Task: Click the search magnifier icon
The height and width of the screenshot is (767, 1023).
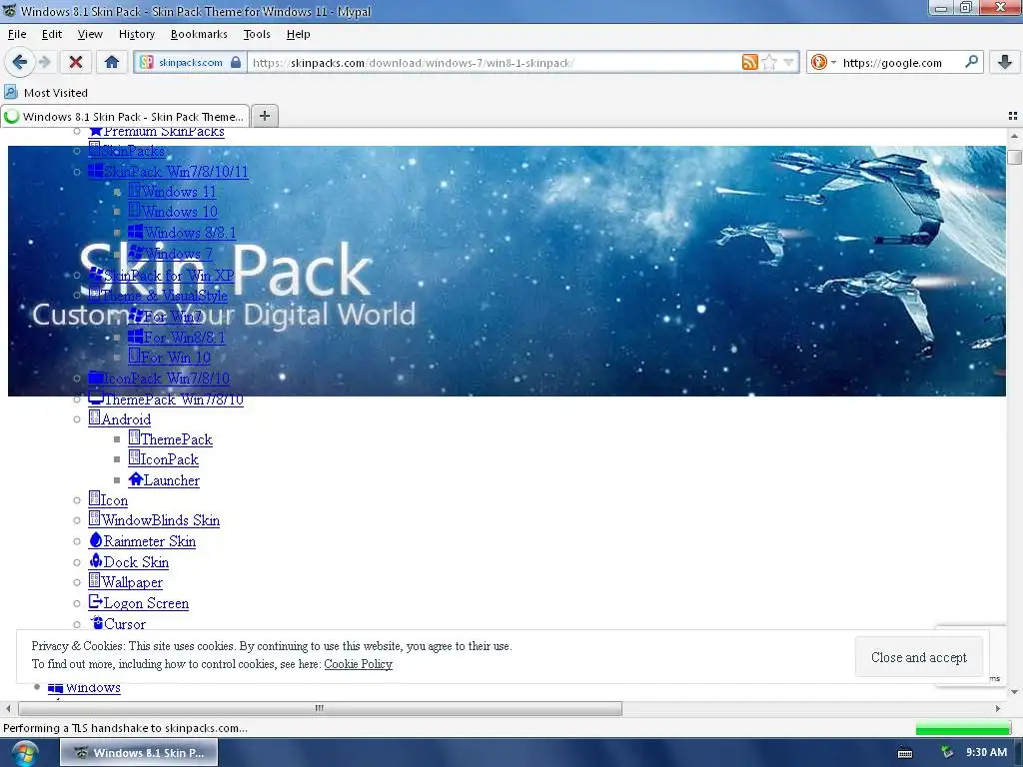Action: pyautogui.click(x=971, y=62)
